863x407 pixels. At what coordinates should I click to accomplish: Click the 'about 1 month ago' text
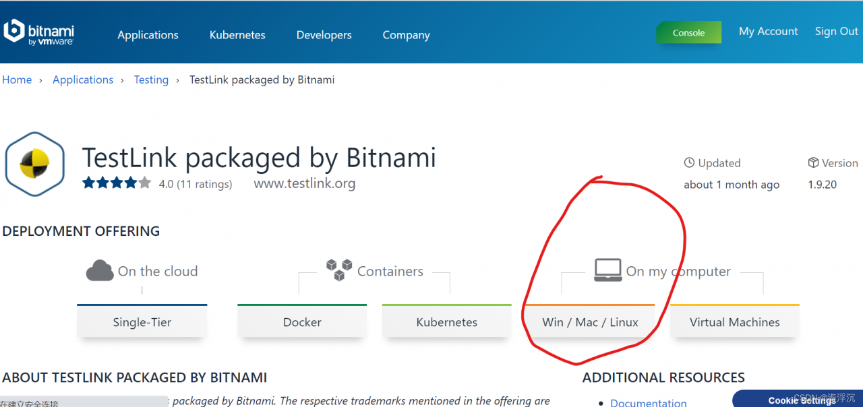pos(732,185)
